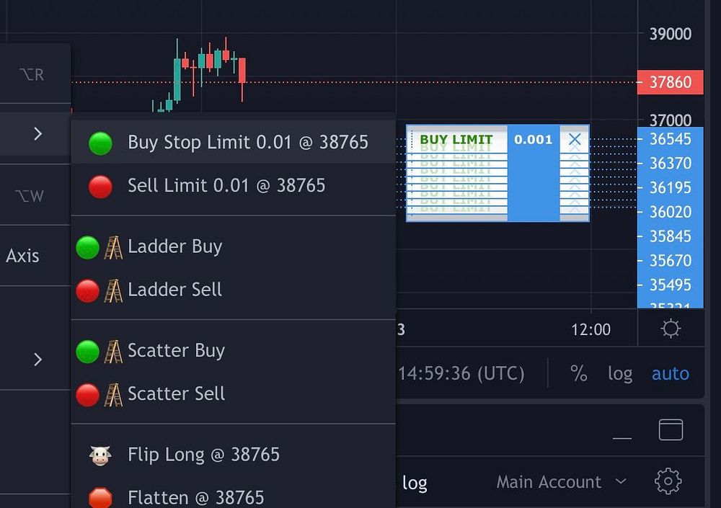This screenshot has height=508, width=721.
Task: Toggle log scale on price axis
Action: tap(619, 373)
